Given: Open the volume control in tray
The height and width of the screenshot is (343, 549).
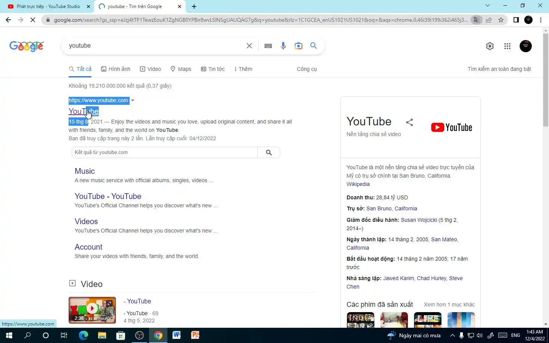Looking at the screenshot, I should pos(480,335).
